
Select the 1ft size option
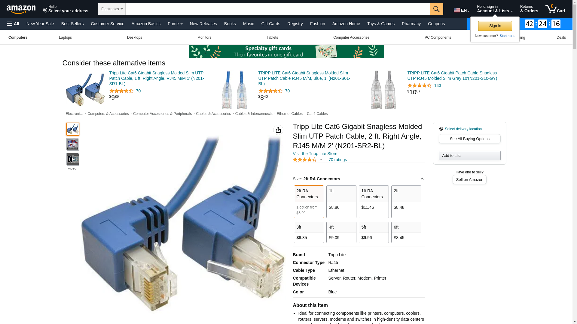(x=341, y=202)
